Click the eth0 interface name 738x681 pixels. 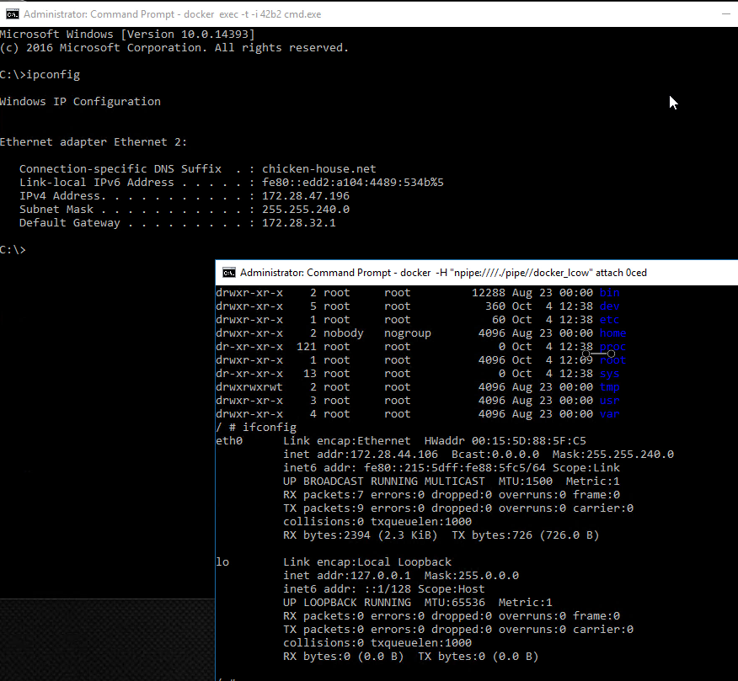click(229, 441)
